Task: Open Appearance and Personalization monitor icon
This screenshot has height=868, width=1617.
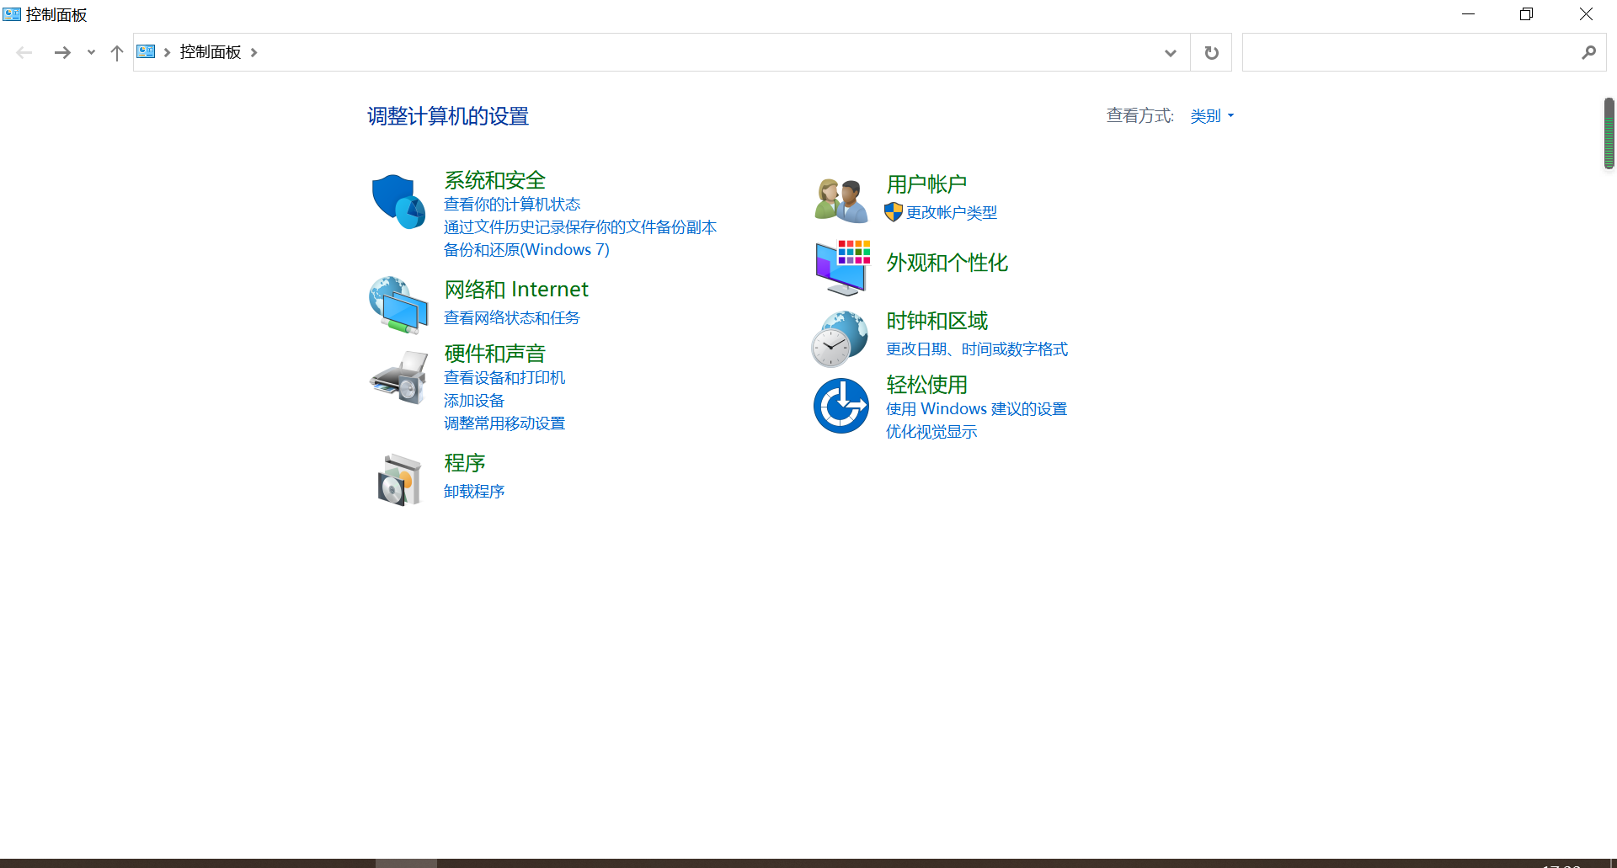Action: point(841,267)
